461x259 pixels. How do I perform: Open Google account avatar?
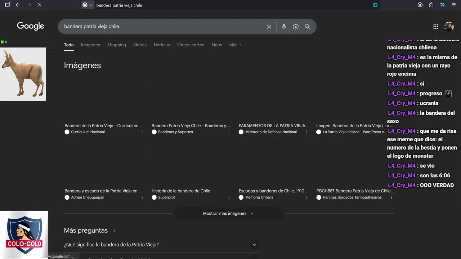click(449, 27)
